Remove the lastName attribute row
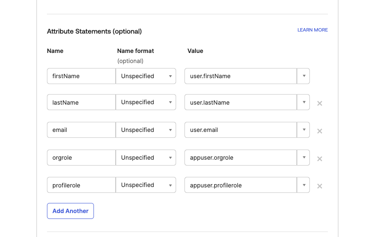The height and width of the screenshot is (237, 374). pos(319,103)
